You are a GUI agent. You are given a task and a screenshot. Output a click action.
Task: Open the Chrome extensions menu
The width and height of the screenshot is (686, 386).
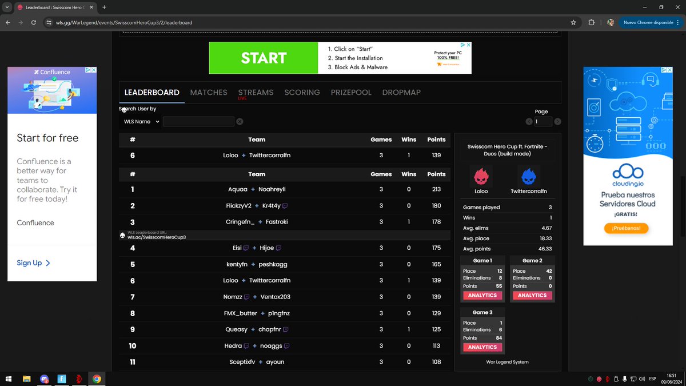point(592,22)
